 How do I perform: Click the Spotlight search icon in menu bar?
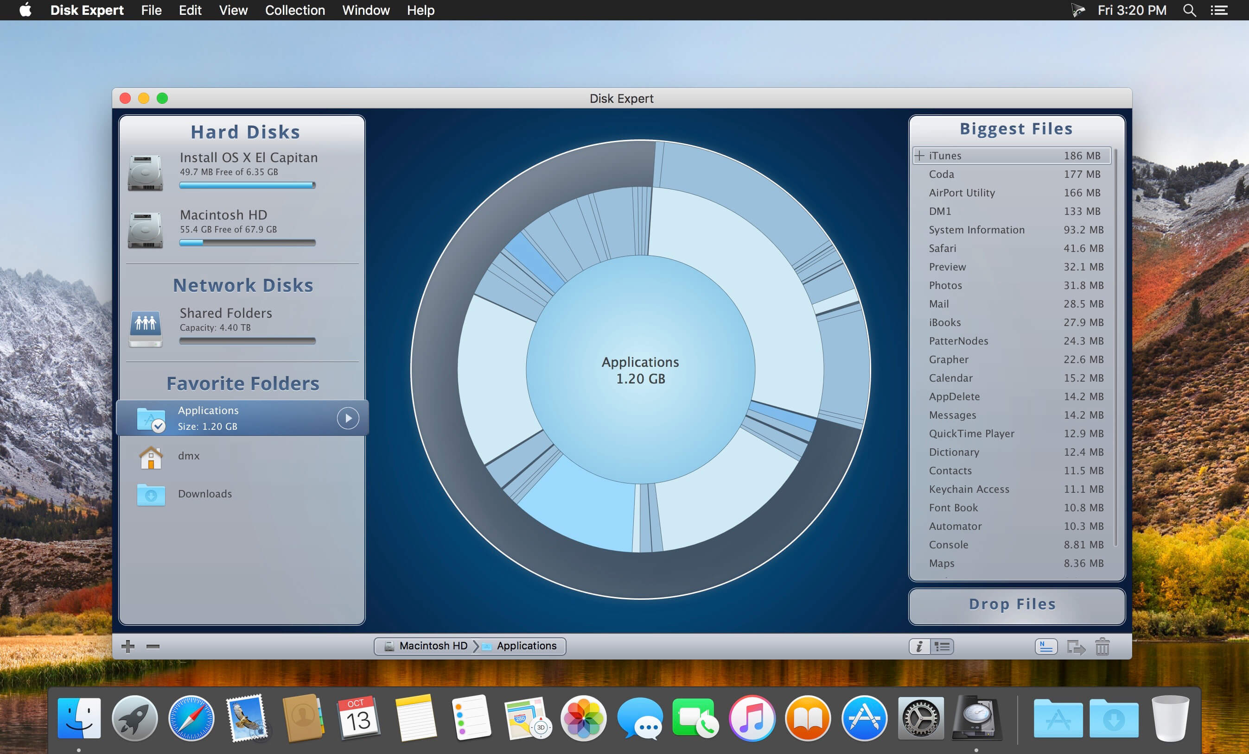point(1190,10)
